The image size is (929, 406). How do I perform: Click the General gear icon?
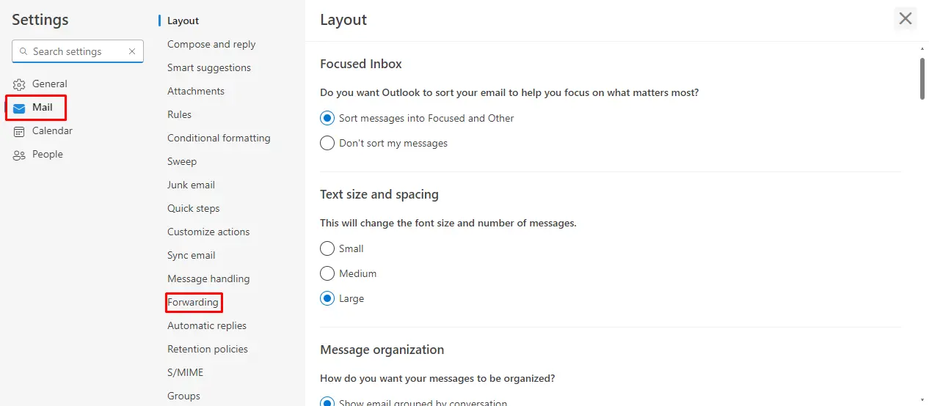(x=19, y=84)
